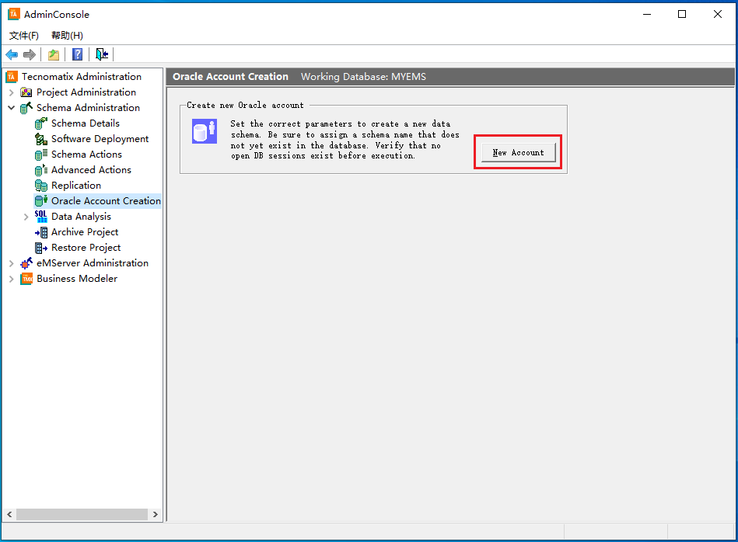Click the blue Back arrow in toolbar
Screen dimensions: 738x542
pyautogui.click(x=12, y=54)
